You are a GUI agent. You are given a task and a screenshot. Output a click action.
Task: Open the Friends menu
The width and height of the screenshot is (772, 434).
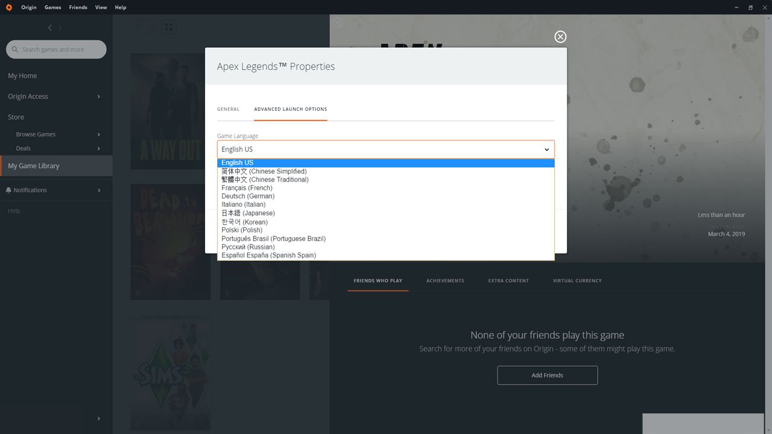pyautogui.click(x=78, y=7)
